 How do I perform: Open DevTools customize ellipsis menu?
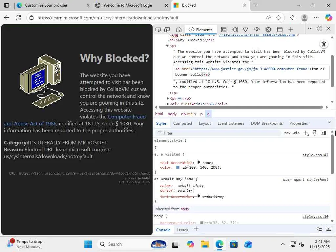[x=310, y=29]
